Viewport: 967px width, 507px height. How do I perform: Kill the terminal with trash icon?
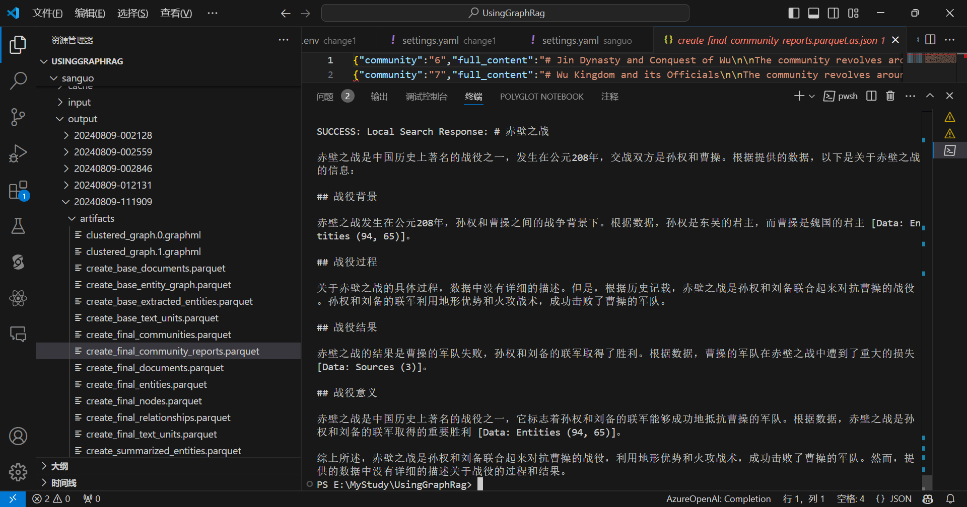point(890,96)
